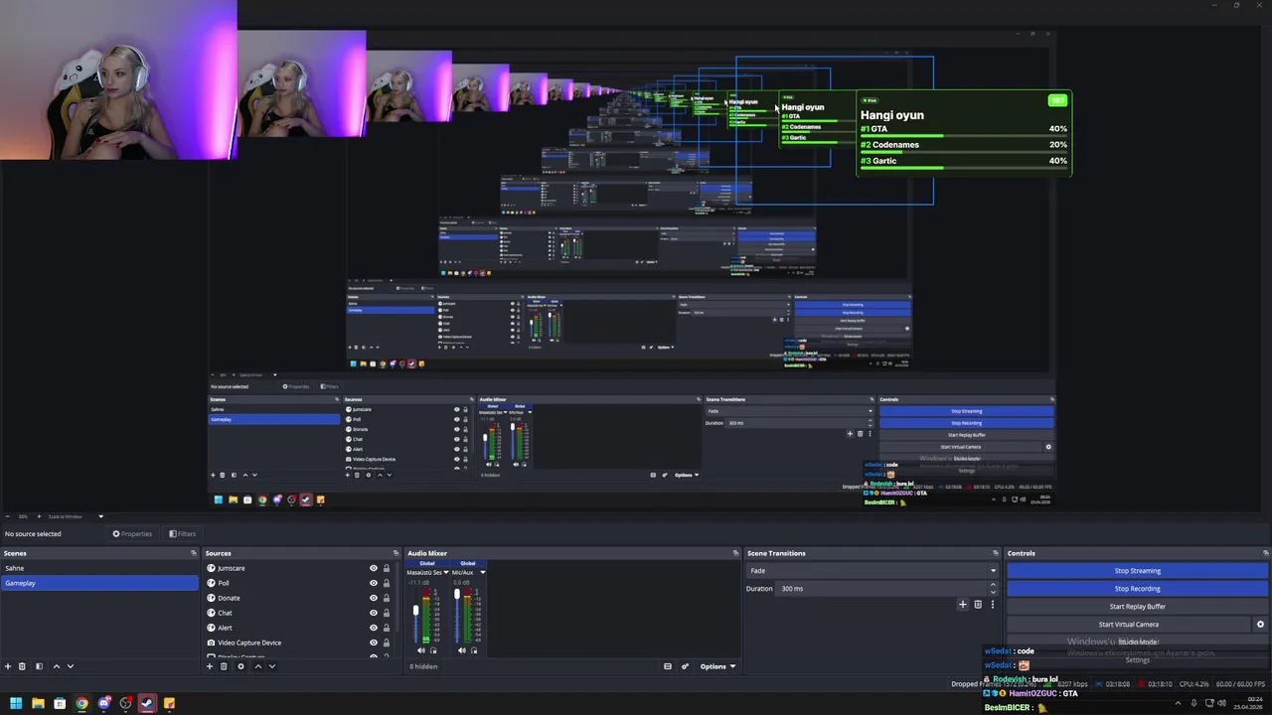Pop out the Sources dock
Image resolution: width=1272 pixels, height=715 pixels.
396,553
